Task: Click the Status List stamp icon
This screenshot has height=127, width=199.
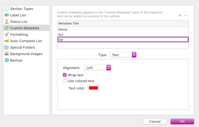Action: click(x=7, y=21)
